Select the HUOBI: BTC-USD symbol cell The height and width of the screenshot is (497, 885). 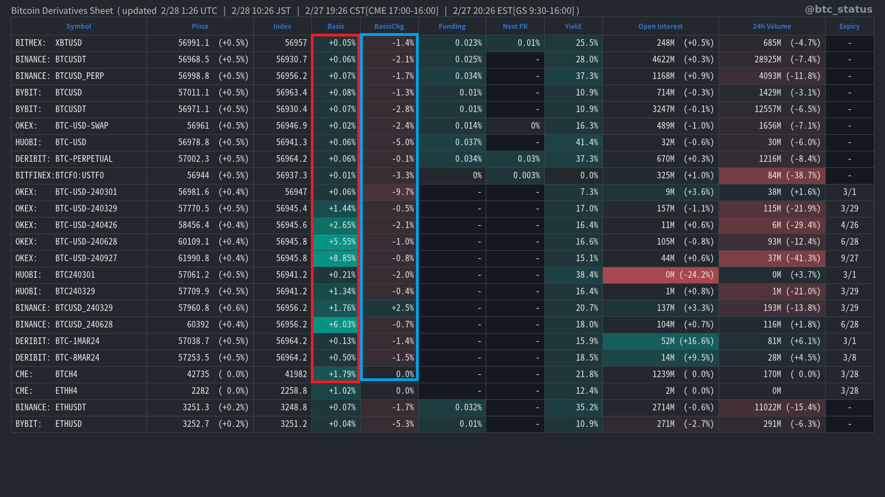point(79,142)
